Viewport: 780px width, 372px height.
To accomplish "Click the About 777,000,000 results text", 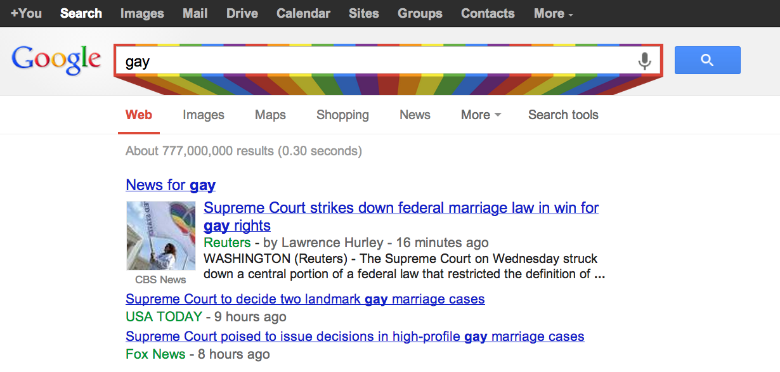I will click(x=244, y=151).
